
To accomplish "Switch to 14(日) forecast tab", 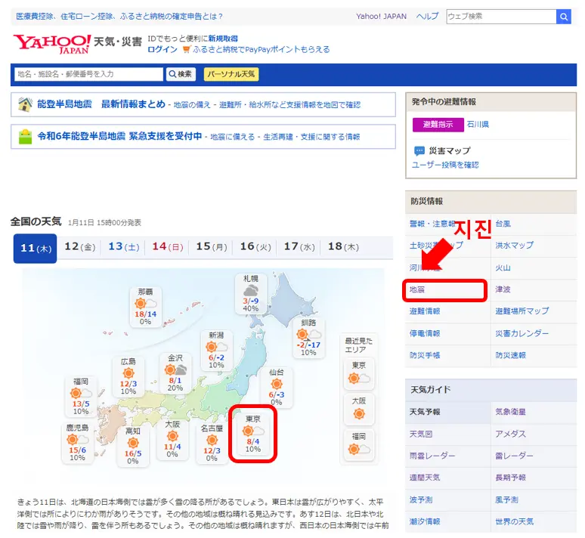I will tap(168, 246).
